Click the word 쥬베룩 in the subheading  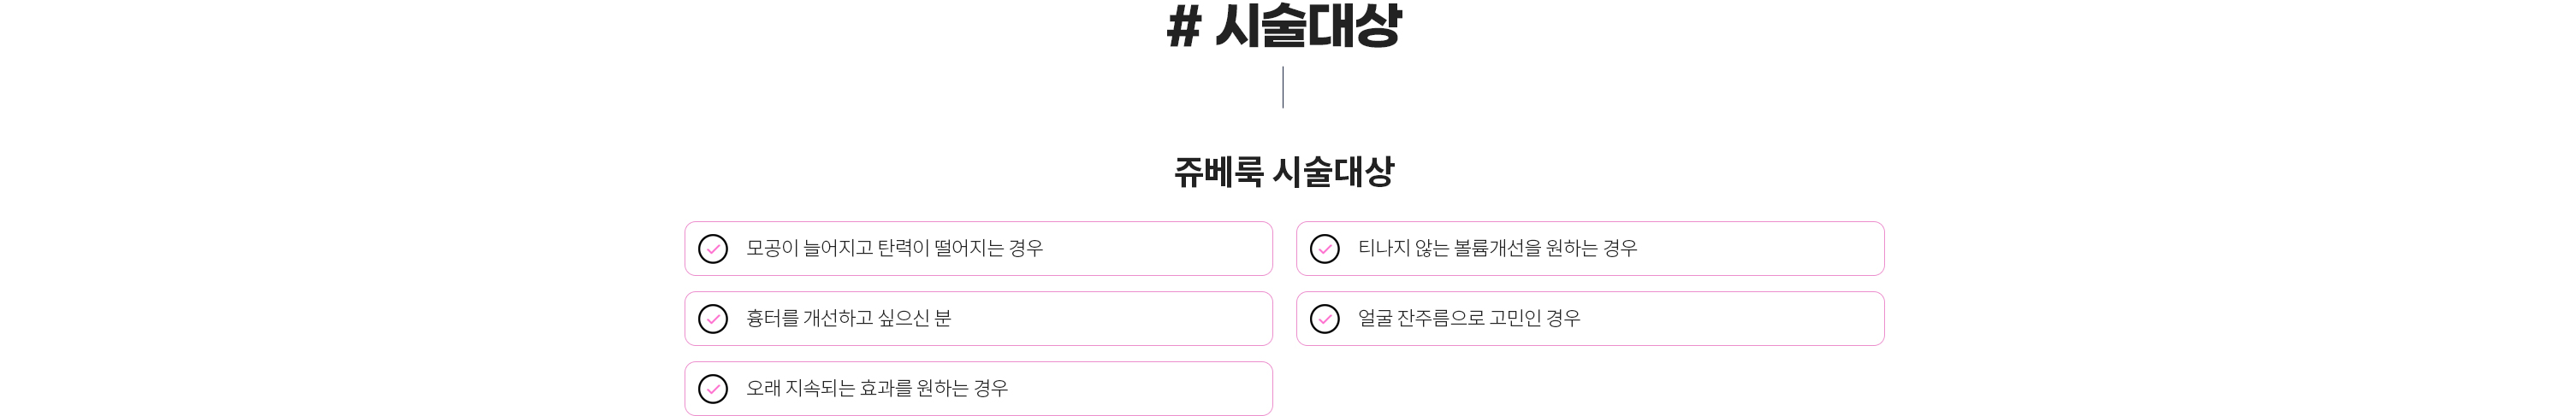click(1218, 173)
